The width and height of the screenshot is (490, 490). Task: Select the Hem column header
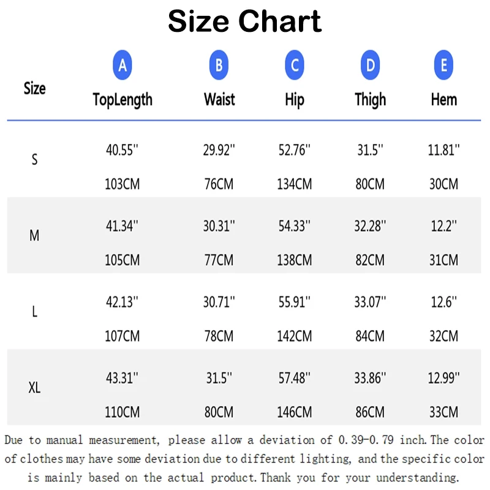pos(443,100)
